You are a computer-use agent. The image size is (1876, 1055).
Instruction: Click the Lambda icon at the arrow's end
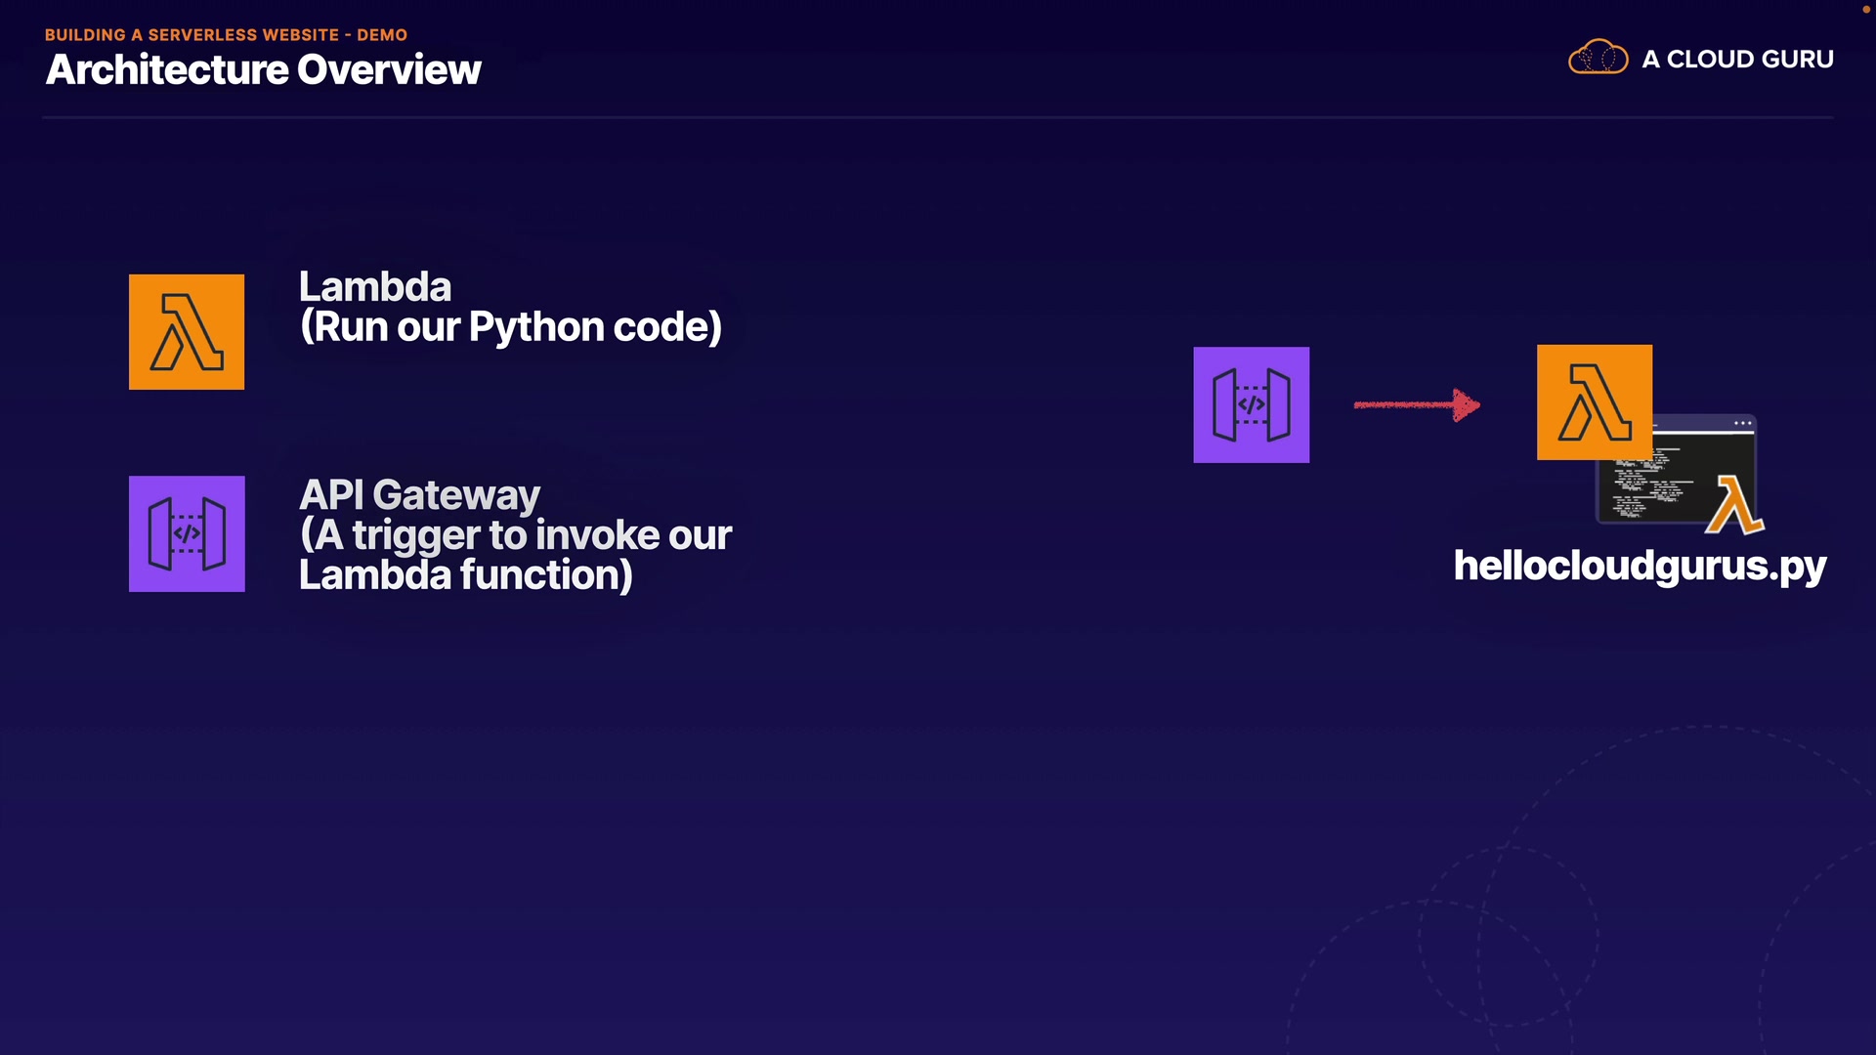(x=1594, y=401)
